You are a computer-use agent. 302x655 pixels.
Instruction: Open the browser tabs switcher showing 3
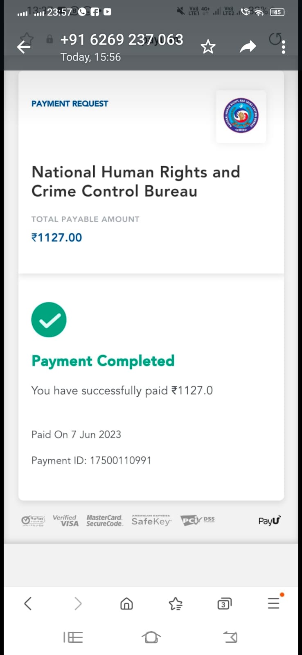click(x=224, y=603)
